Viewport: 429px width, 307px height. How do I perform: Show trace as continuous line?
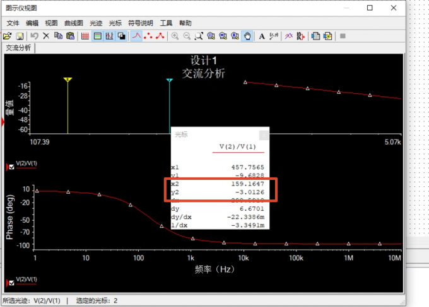pyautogui.click(x=136, y=36)
